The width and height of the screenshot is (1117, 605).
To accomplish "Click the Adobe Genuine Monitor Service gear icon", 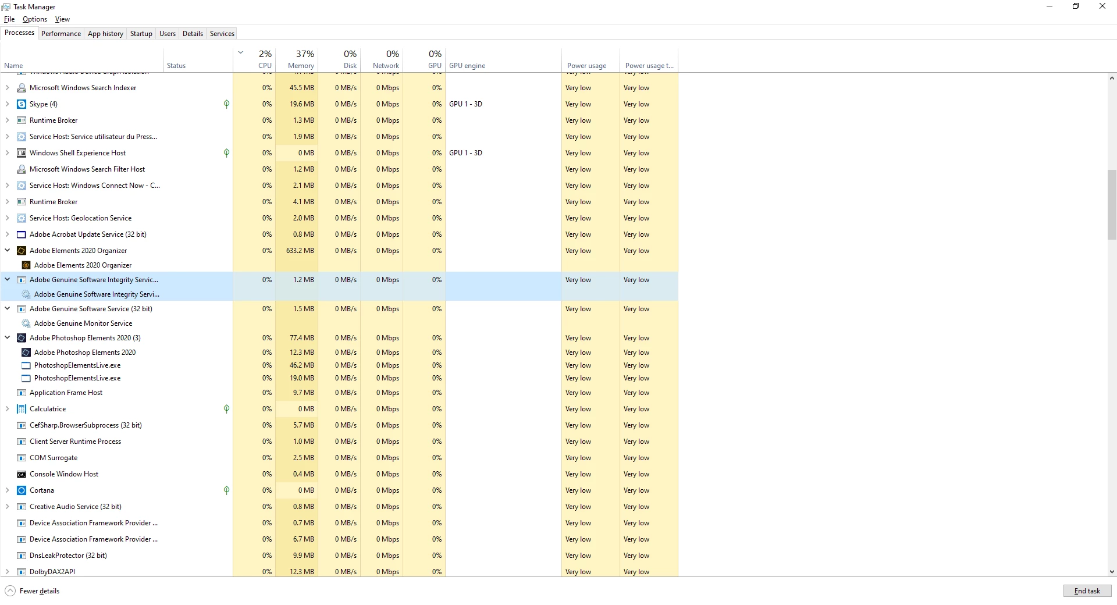I will [x=26, y=323].
